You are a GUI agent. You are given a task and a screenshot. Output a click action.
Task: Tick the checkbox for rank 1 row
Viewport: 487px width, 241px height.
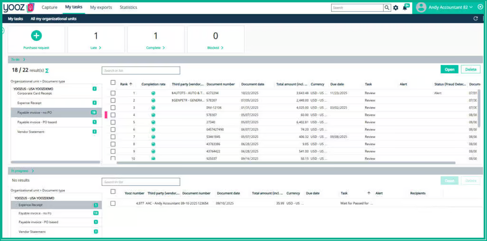click(113, 93)
